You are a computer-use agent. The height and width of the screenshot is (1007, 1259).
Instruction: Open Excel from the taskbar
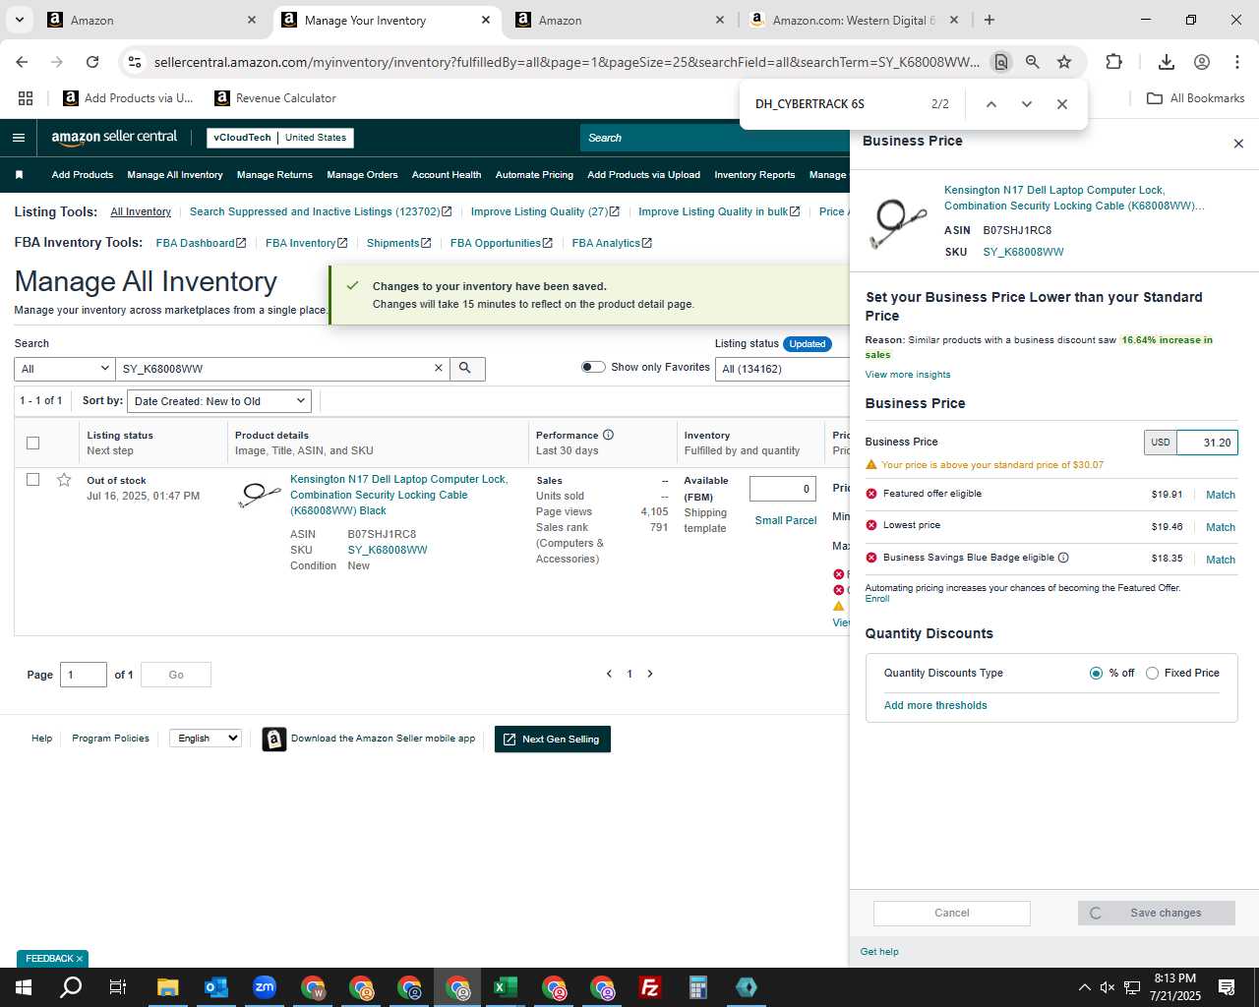click(506, 987)
